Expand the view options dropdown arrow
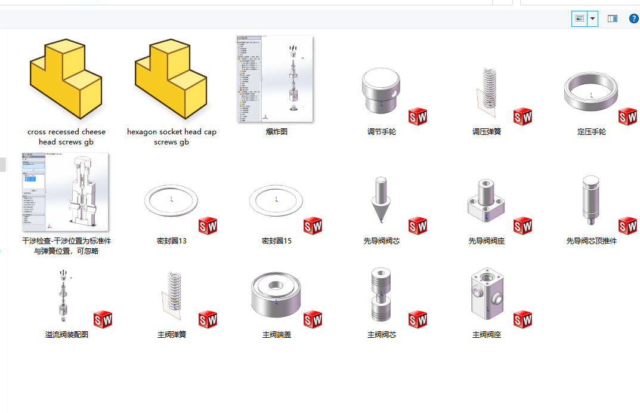 pos(593,19)
